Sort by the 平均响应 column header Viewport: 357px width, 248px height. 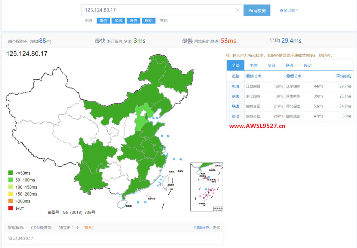coord(344,76)
